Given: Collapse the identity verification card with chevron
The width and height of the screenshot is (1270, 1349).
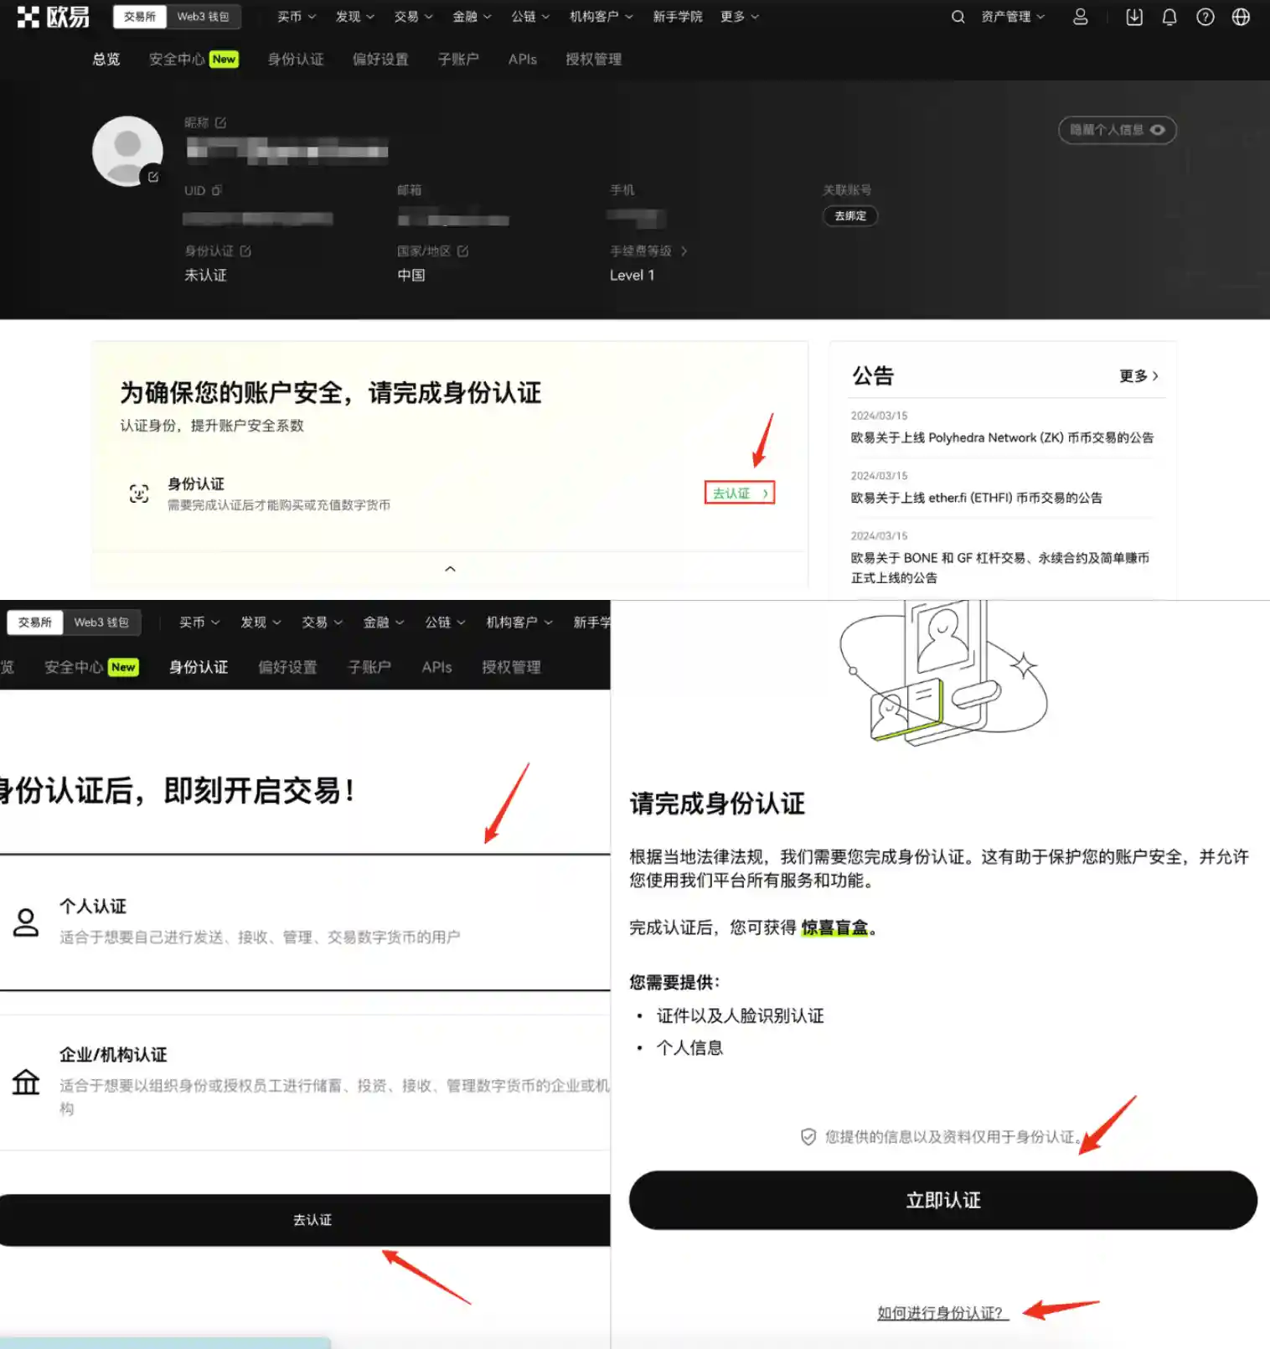Looking at the screenshot, I should click(450, 569).
